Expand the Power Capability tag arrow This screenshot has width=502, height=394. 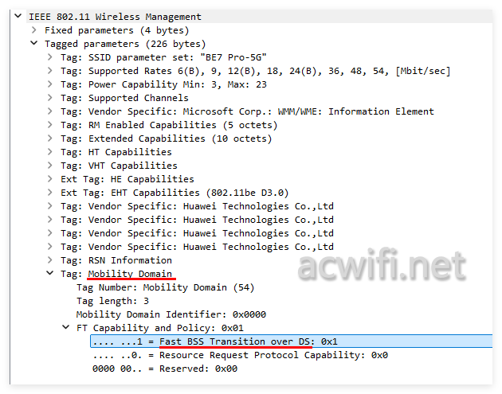[x=50, y=84]
